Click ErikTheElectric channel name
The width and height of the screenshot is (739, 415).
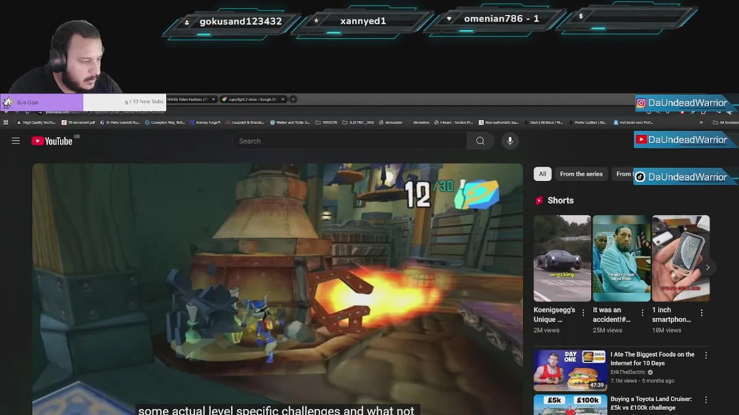tap(628, 372)
